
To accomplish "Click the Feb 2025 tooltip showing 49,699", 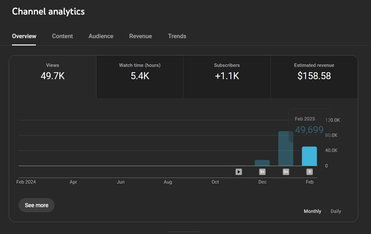I will (x=309, y=126).
